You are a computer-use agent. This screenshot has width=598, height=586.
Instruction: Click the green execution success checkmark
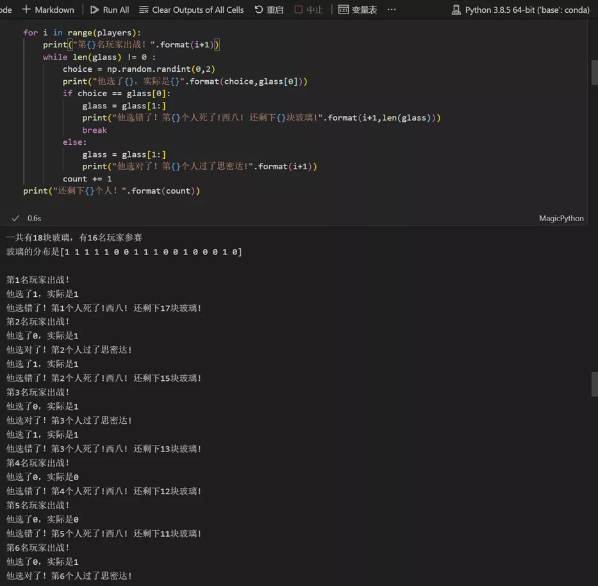click(x=15, y=218)
